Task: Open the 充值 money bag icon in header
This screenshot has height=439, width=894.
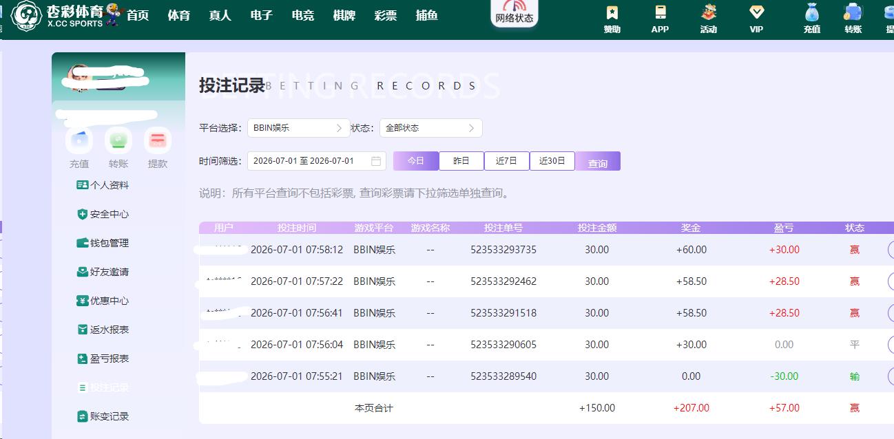Action: pos(811,19)
